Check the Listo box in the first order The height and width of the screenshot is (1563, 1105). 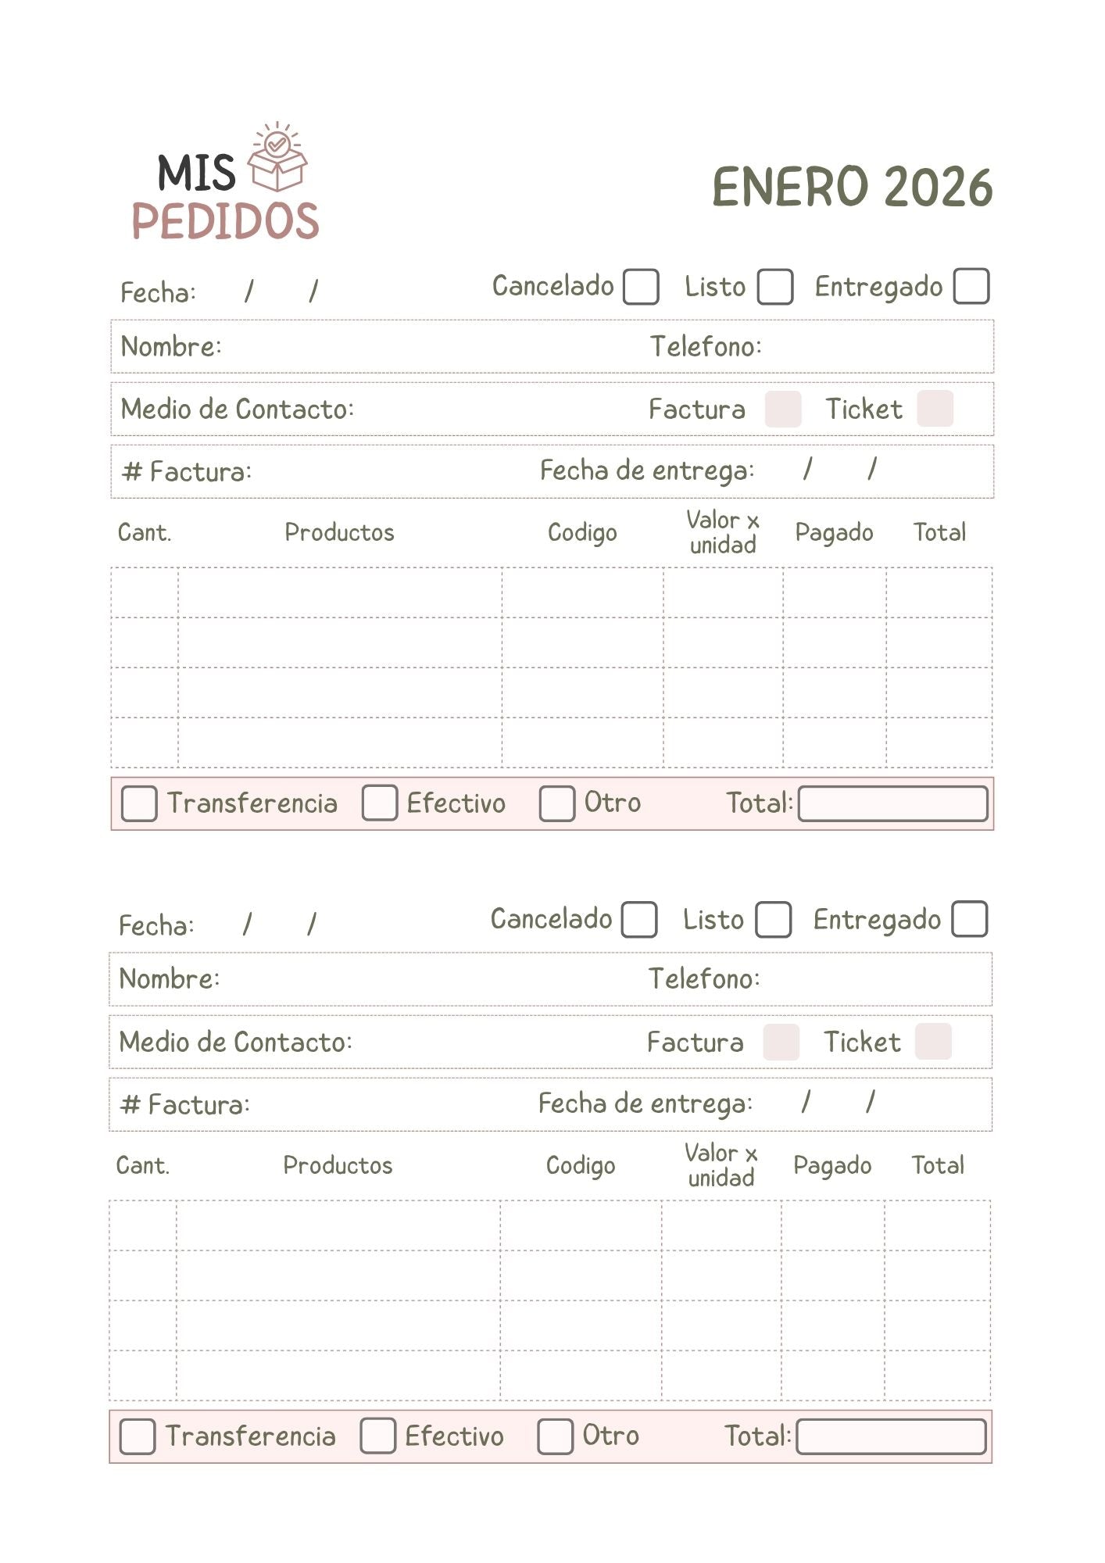coord(775,287)
